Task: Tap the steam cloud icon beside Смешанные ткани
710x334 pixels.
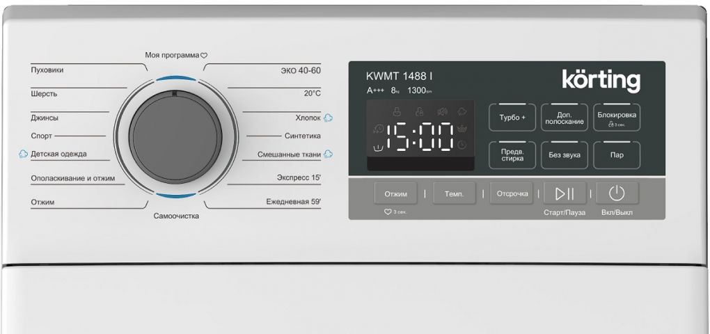Action: tap(328, 154)
